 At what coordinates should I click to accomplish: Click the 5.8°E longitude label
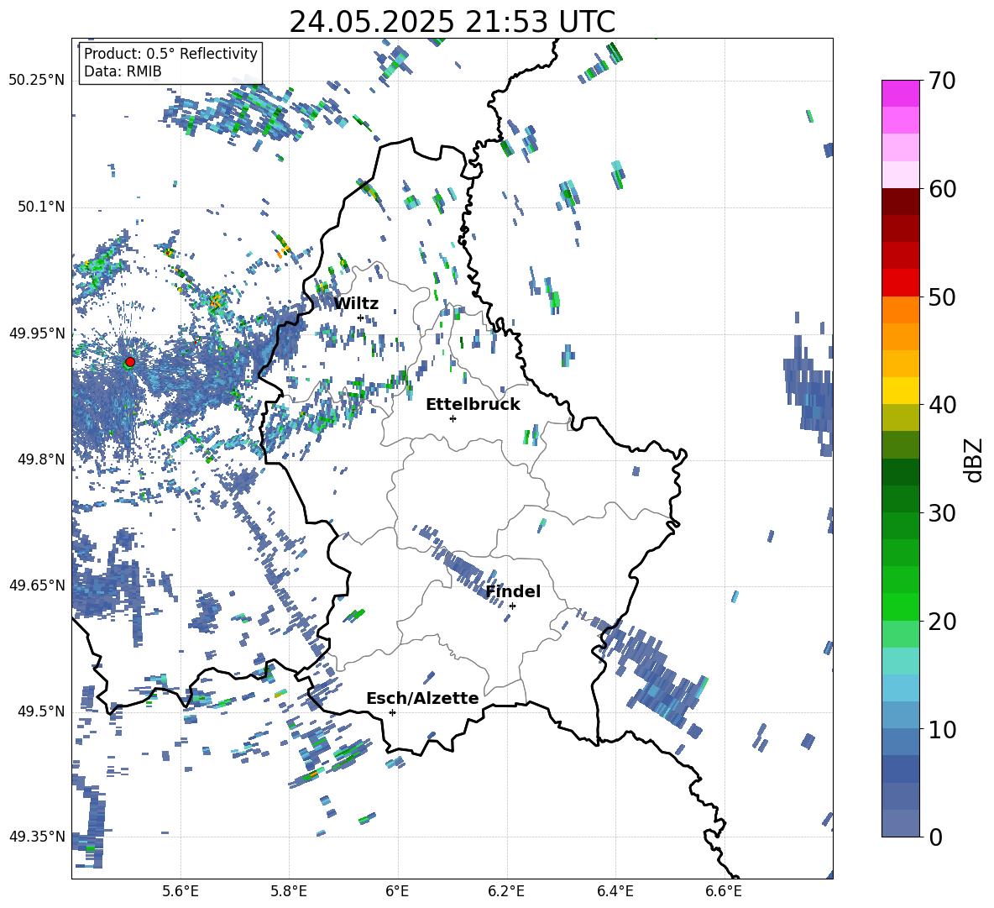pos(289,891)
